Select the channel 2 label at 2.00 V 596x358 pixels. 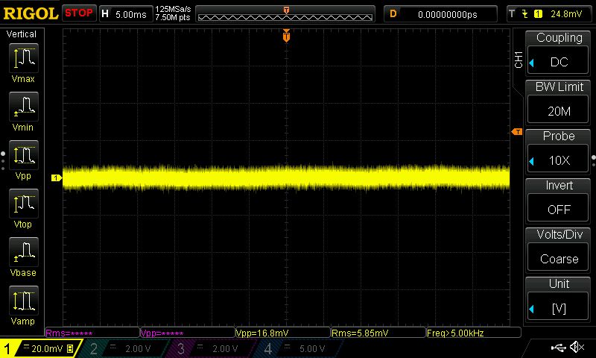click(x=124, y=348)
